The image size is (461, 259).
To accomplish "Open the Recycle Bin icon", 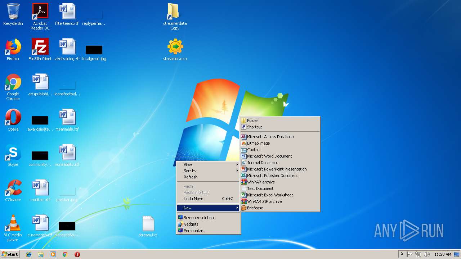I will pos(13,14).
